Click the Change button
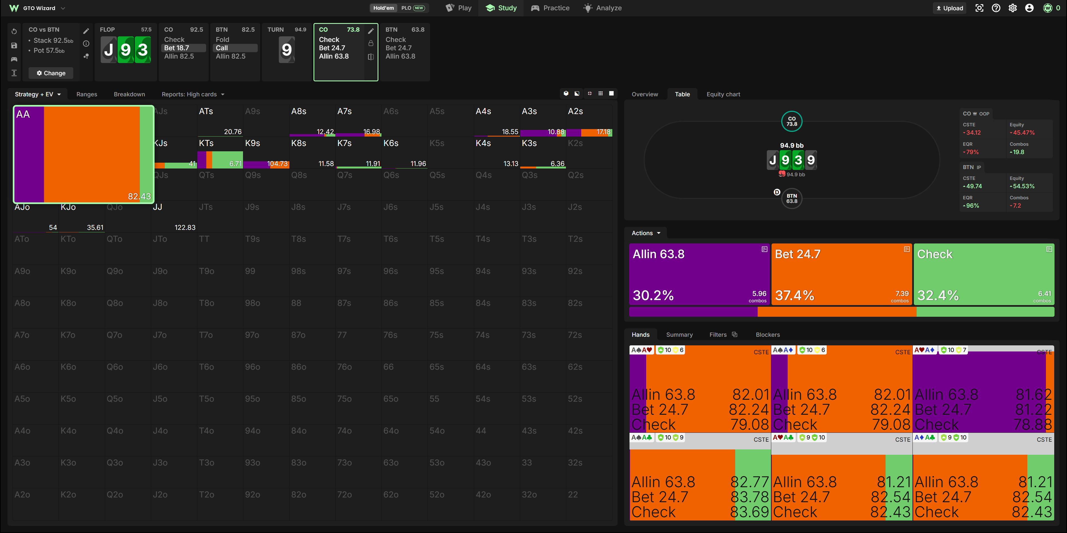 click(x=51, y=73)
